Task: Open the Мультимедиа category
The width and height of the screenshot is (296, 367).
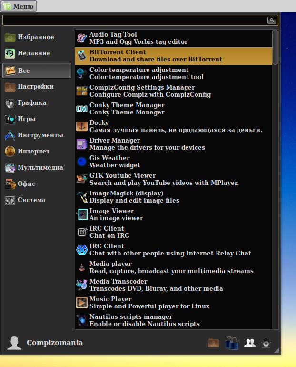Action: click(x=37, y=168)
